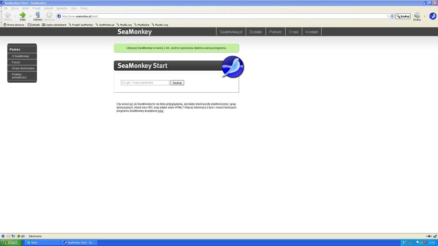438x246 pixels.
Task: Click the pencil edit icon in address bar
Action: 388,16
